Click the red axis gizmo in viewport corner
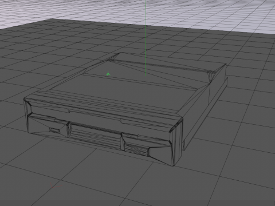This screenshot has height=206, width=275. pyautogui.click(x=56, y=185)
